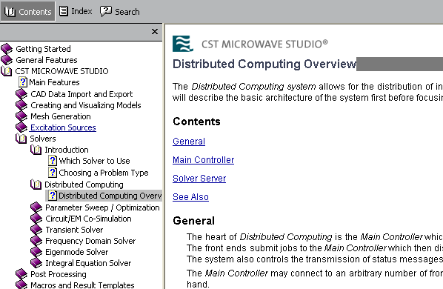Image resolution: width=443 pixels, height=289 pixels.
Task: Select the Mesh Generation topic
Action: [x=61, y=116]
